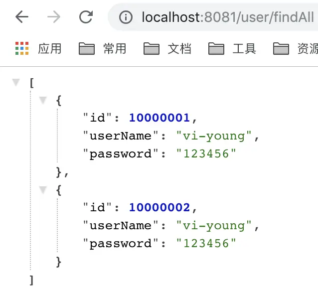Select the id value 10000001
Image resolution: width=318 pixels, height=290 pixels.
tap(159, 118)
